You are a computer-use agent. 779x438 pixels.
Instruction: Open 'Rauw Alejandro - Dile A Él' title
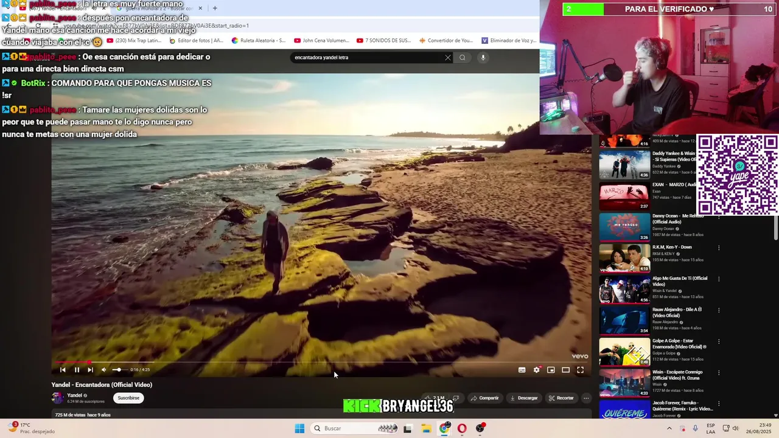(x=677, y=313)
